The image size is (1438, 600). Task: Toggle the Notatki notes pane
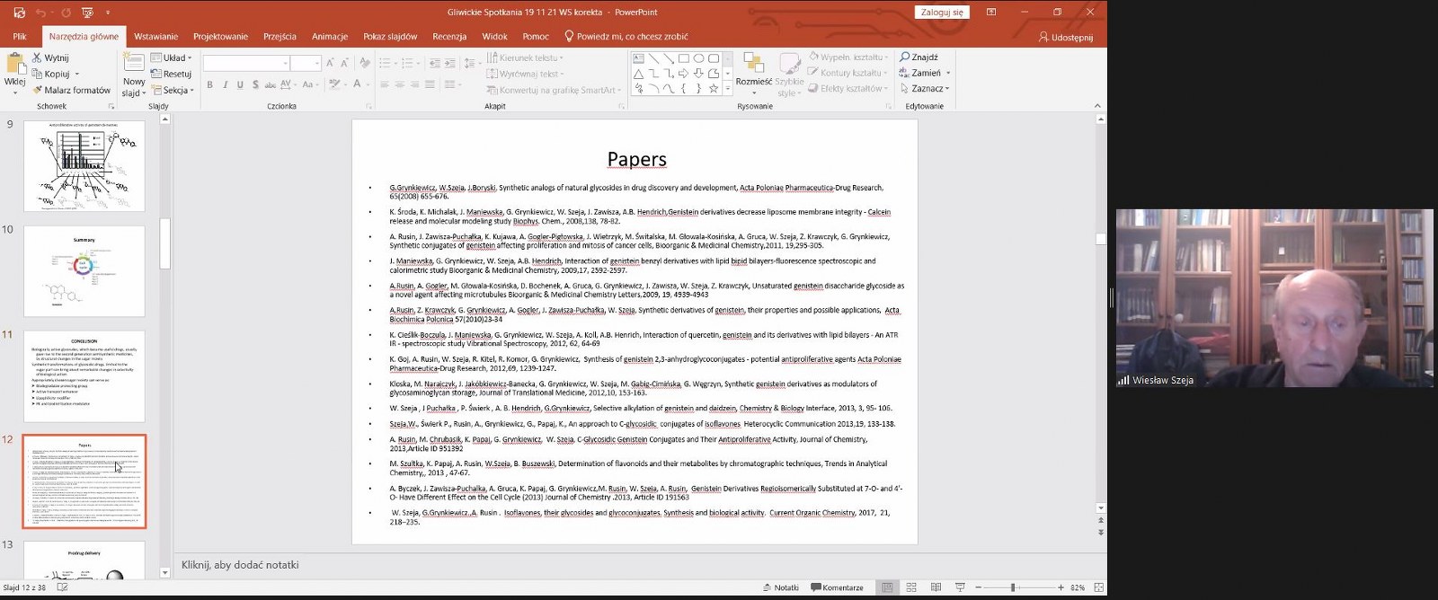780,587
